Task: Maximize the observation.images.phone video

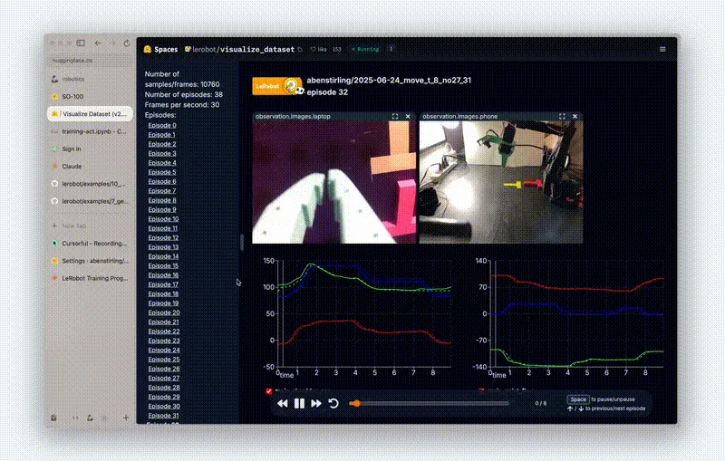Action: (562, 117)
